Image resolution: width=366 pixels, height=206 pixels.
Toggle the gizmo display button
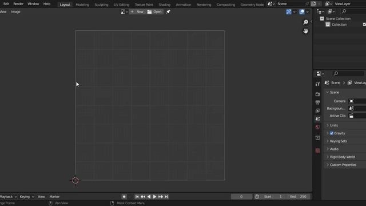(289, 11)
